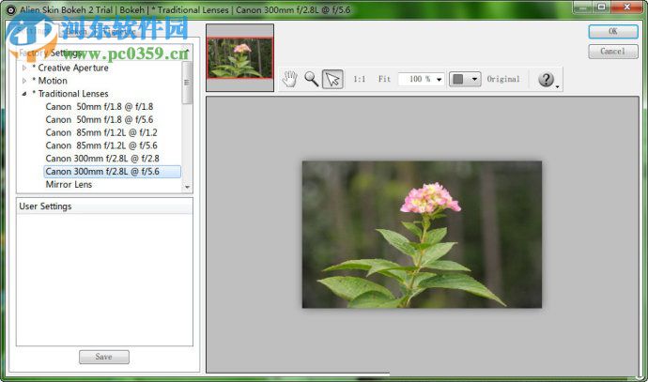
Task: Set preview zoom to 1:1
Action: point(359,79)
